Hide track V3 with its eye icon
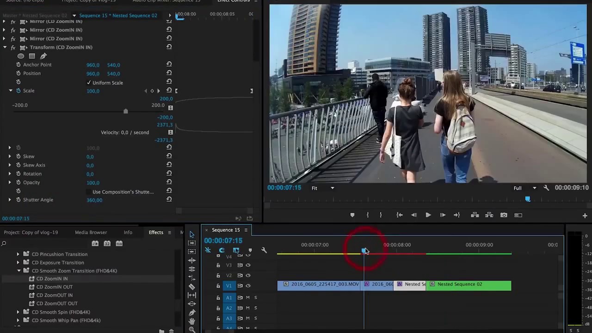Image resolution: width=592 pixels, height=333 pixels. (x=248, y=265)
